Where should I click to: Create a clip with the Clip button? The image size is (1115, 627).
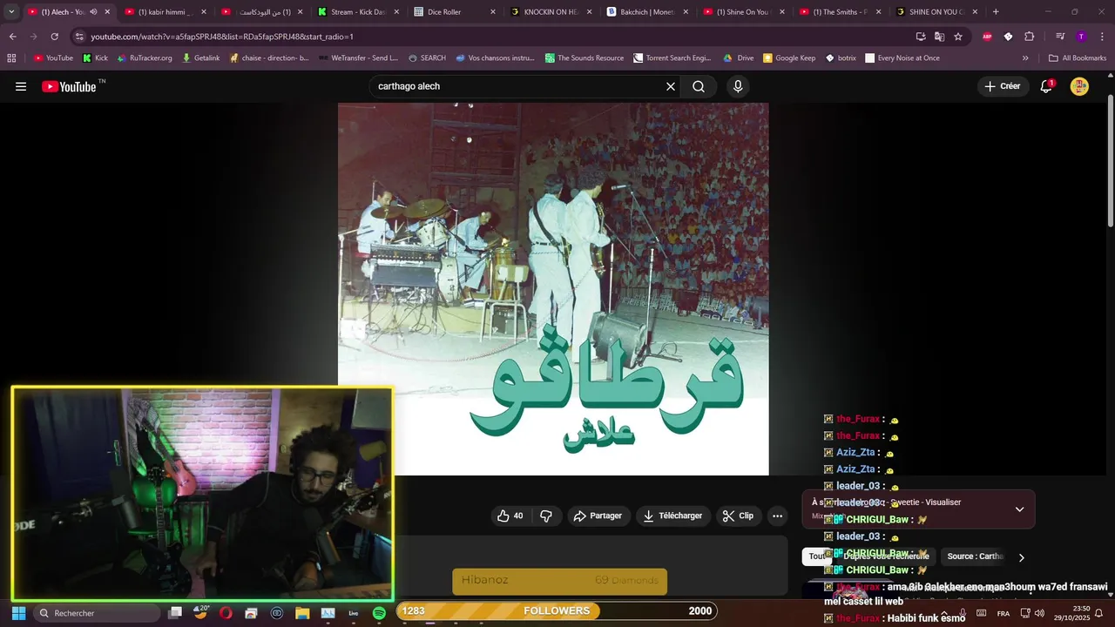pos(739,516)
